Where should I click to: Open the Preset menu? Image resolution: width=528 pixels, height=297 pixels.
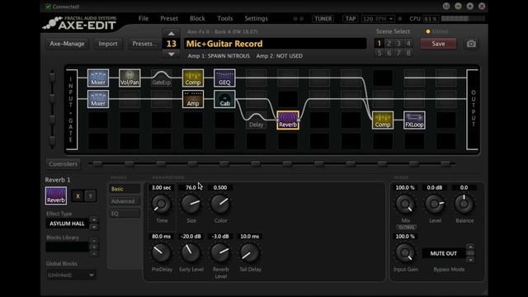pyautogui.click(x=169, y=18)
